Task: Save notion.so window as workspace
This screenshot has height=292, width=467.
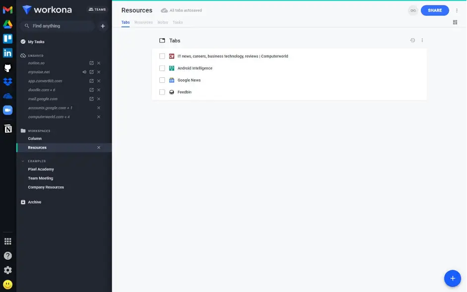Action: coord(91,63)
